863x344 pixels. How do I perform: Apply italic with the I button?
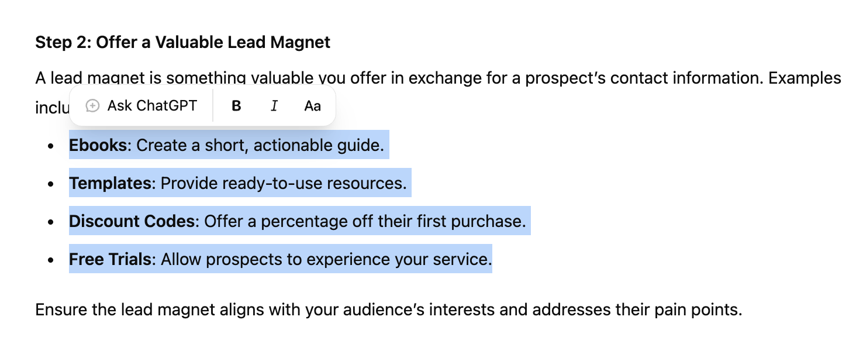pyautogui.click(x=274, y=106)
